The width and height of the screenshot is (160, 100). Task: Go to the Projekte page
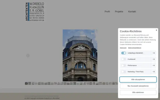119,11
